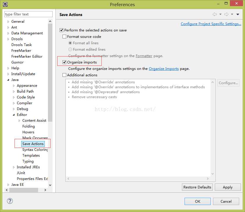Focus the type filter text field
The image size is (245, 212).
28,14
